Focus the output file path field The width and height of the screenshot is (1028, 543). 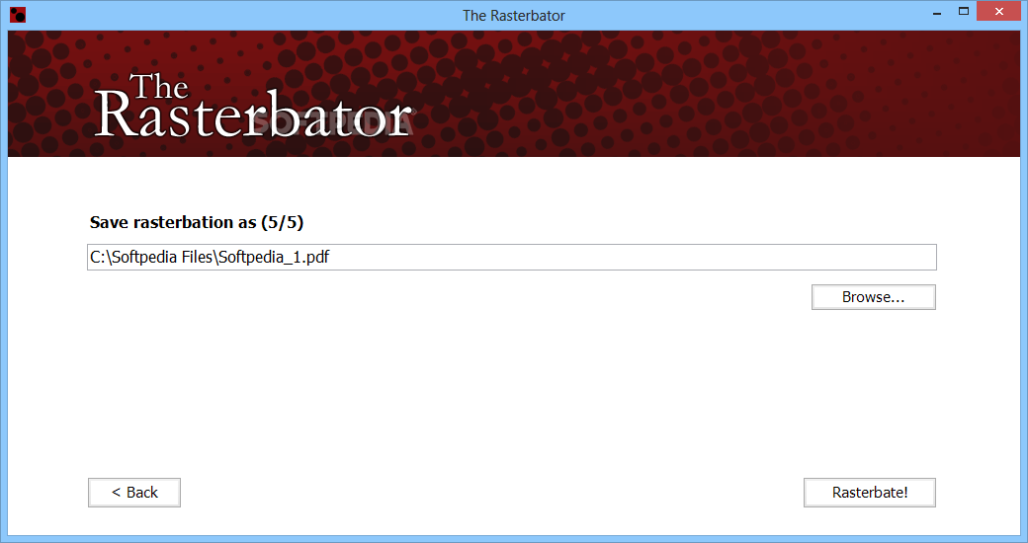coord(511,258)
